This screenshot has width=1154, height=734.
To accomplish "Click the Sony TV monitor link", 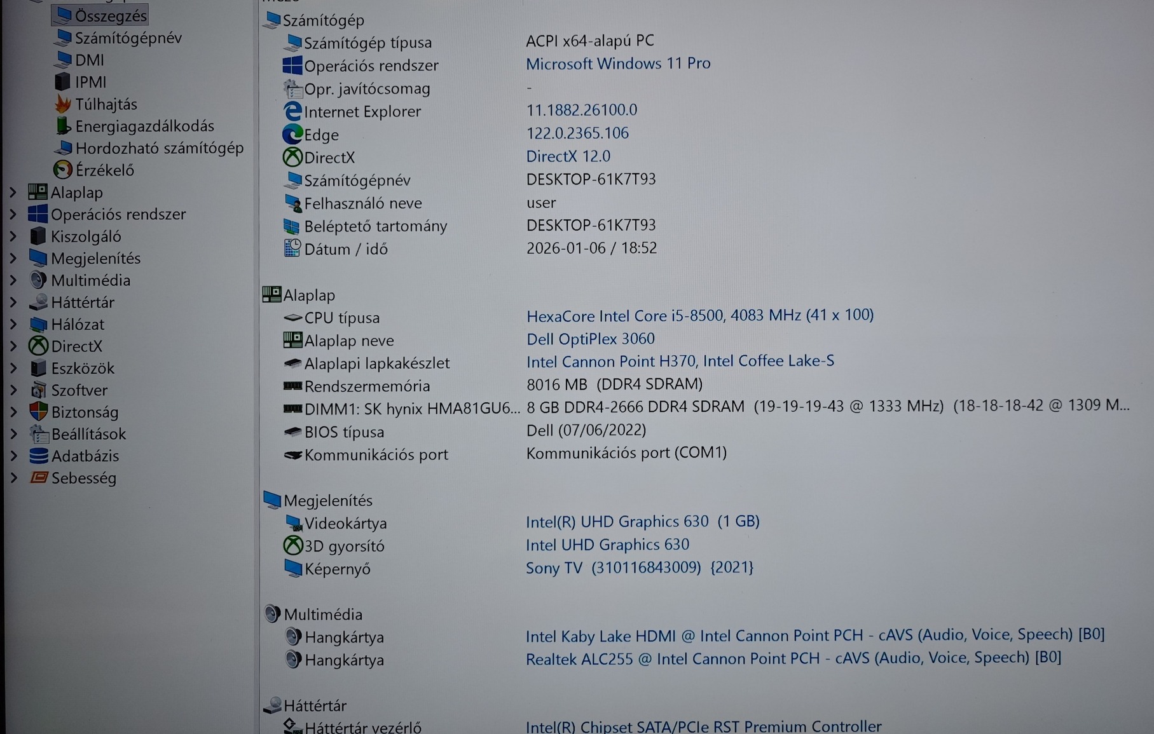I will (x=640, y=567).
